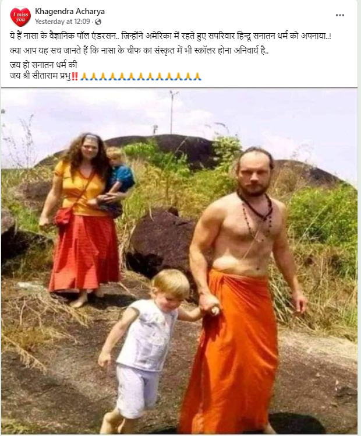361x436 pixels.
Task: Click the first folded hands emoji
Action: coord(84,76)
